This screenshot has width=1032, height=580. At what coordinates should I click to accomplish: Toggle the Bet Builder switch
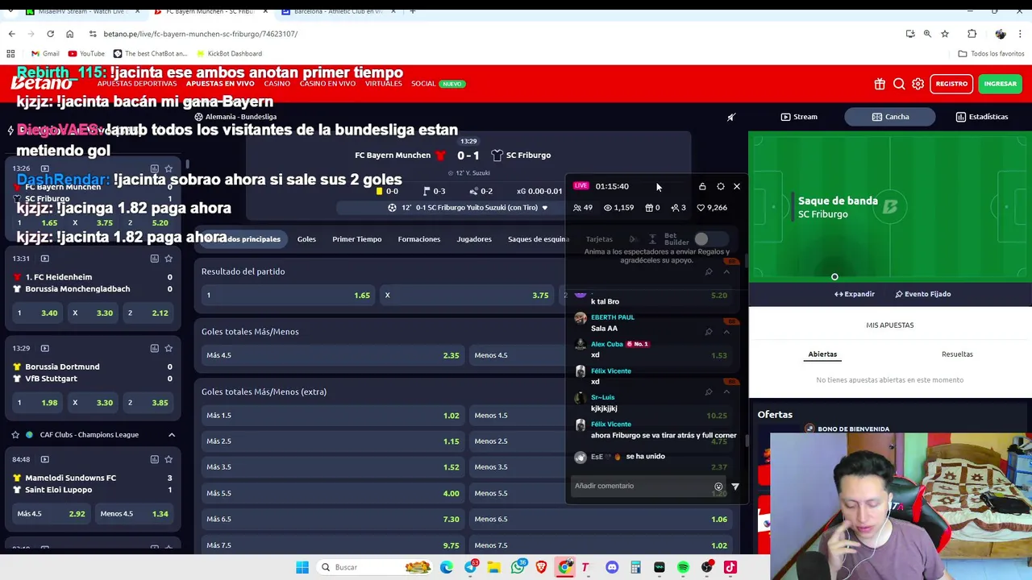click(710, 239)
